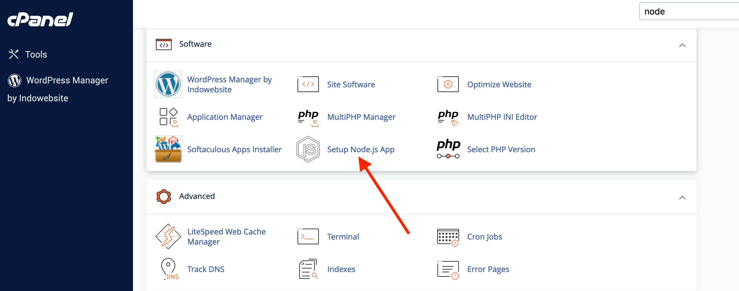Open the Terminal icon
This screenshot has height=291, width=739.
click(308, 236)
